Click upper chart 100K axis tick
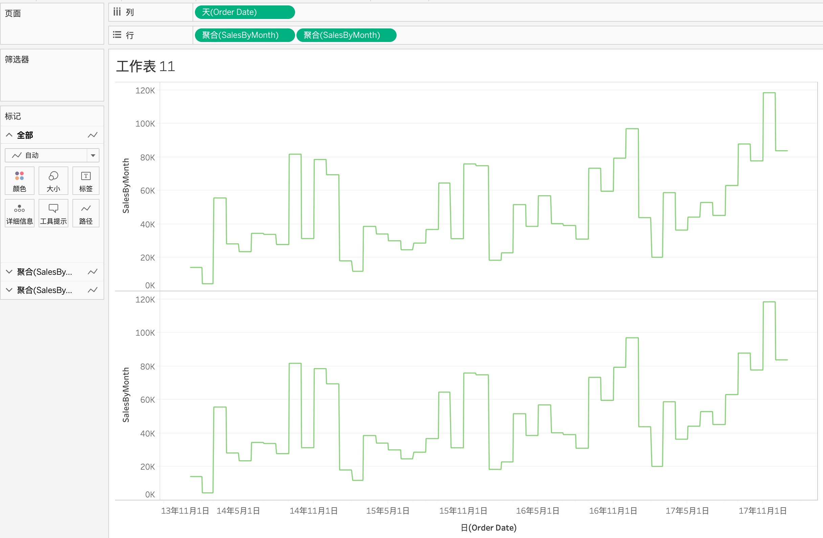The width and height of the screenshot is (823, 538). coord(145,124)
